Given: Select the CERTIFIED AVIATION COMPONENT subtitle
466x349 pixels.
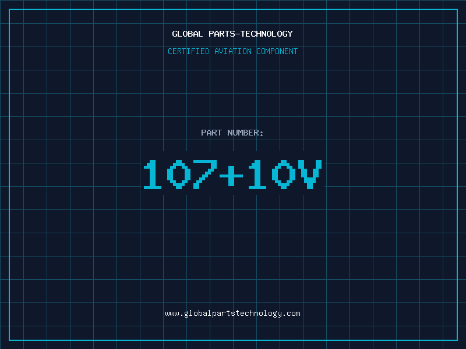Looking at the screenshot, I should [x=232, y=51].
